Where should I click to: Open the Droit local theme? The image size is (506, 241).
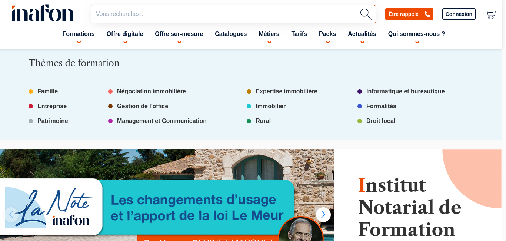click(381, 121)
